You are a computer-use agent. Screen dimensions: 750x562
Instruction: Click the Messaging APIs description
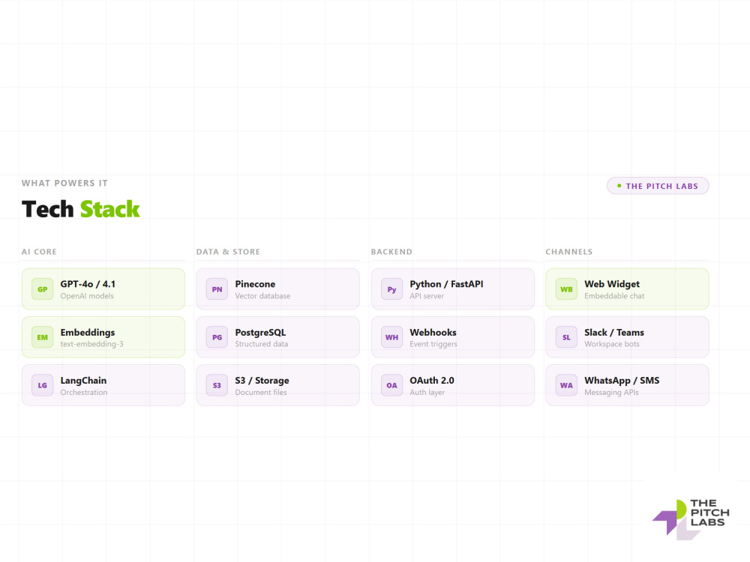pyautogui.click(x=611, y=393)
